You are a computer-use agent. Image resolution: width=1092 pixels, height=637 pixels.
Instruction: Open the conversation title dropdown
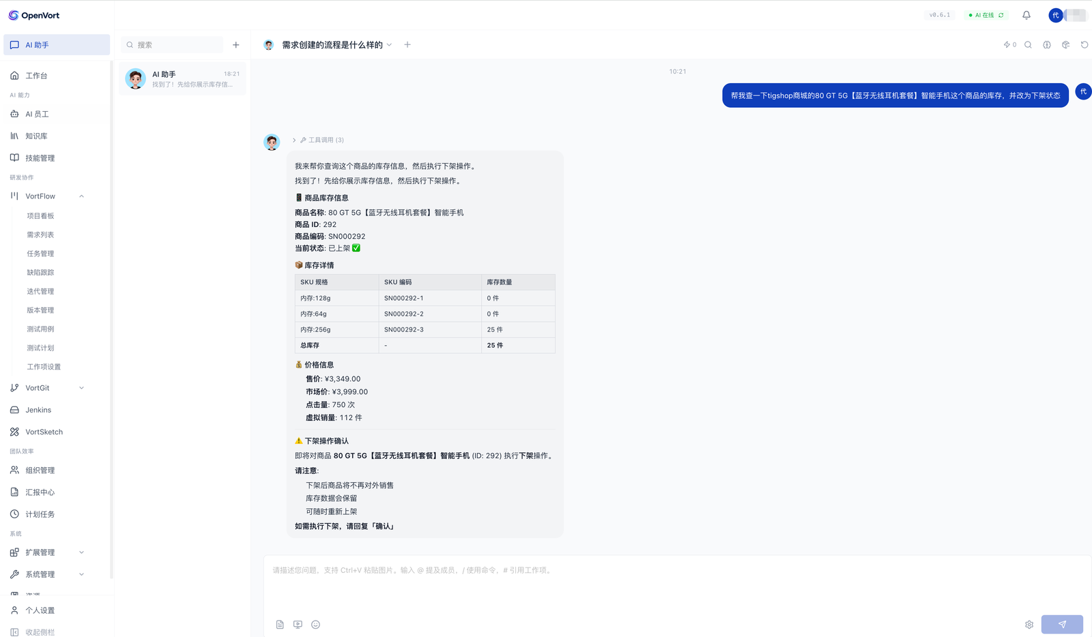389,45
